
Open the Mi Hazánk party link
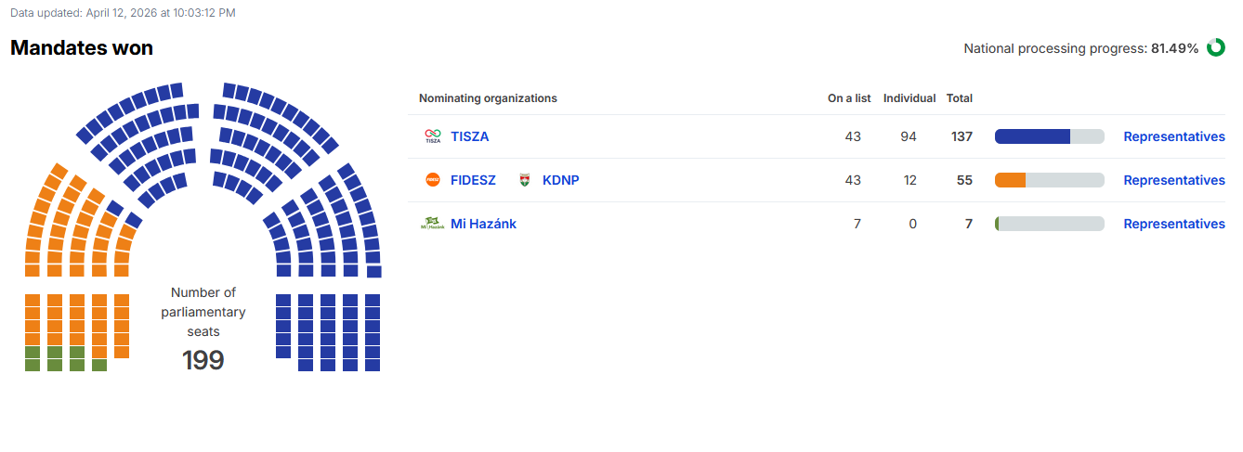tap(483, 224)
